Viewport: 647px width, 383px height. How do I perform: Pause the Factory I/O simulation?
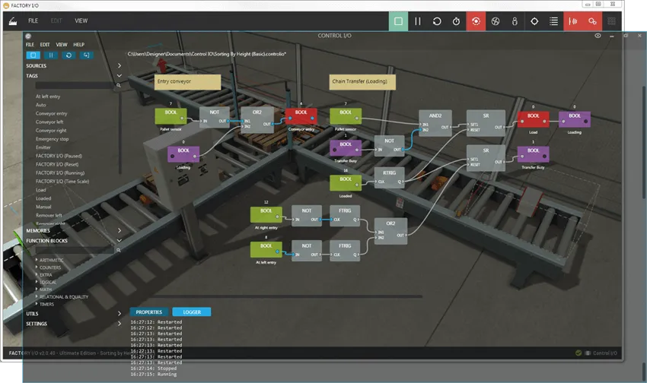click(418, 21)
